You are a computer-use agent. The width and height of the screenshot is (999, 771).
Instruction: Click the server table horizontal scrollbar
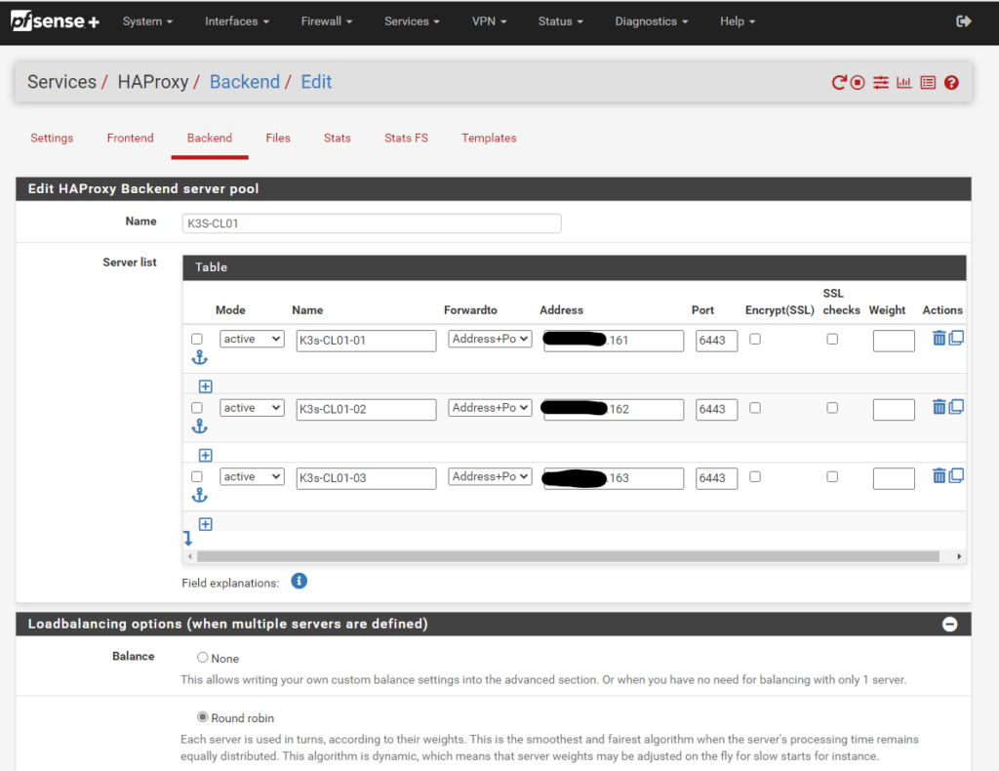pos(568,556)
